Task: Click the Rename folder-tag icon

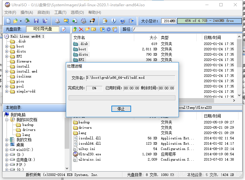Action: click(93, 29)
